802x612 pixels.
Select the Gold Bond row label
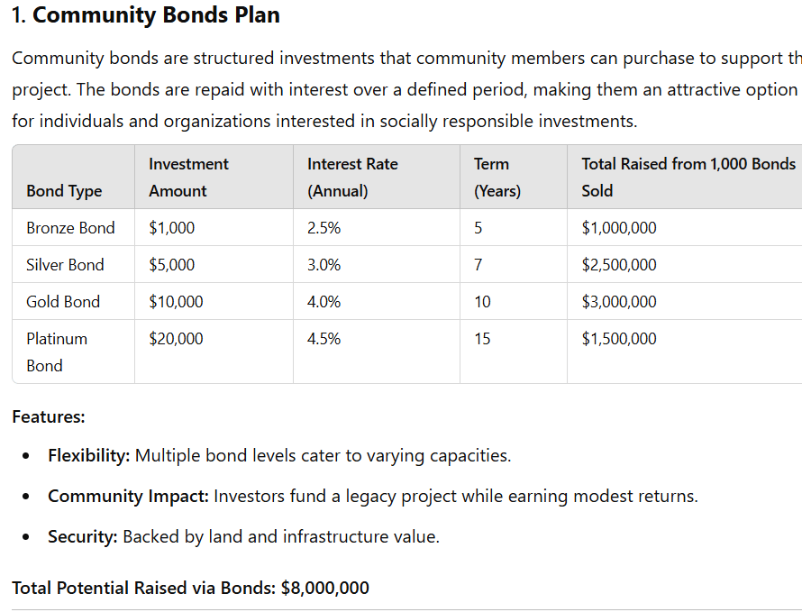tap(63, 302)
